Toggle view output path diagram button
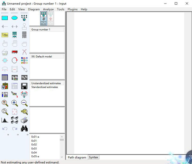 click(51, 19)
